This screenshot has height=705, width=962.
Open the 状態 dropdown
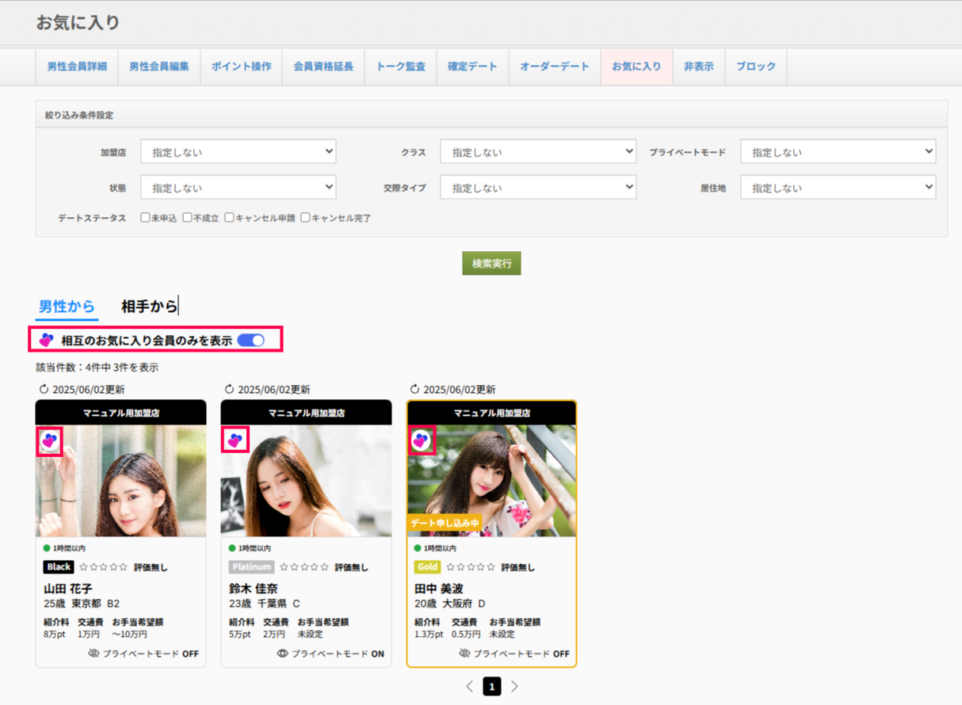pos(239,187)
